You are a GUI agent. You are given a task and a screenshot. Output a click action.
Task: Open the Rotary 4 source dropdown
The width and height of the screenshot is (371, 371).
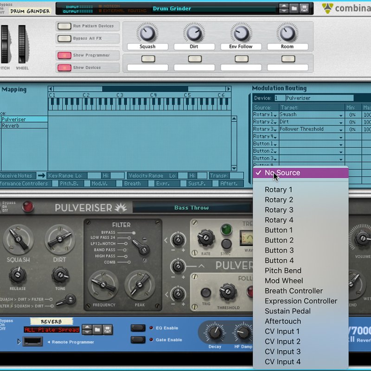(x=265, y=137)
